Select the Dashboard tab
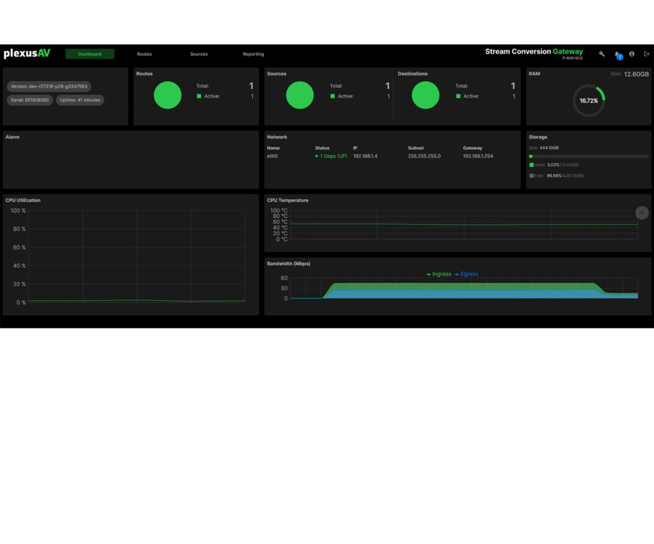The image size is (654, 544). pos(89,54)
